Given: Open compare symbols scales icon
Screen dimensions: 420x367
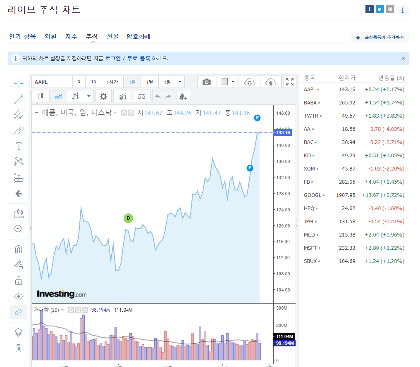Looking at the screenshot, I should coord(141,96).
